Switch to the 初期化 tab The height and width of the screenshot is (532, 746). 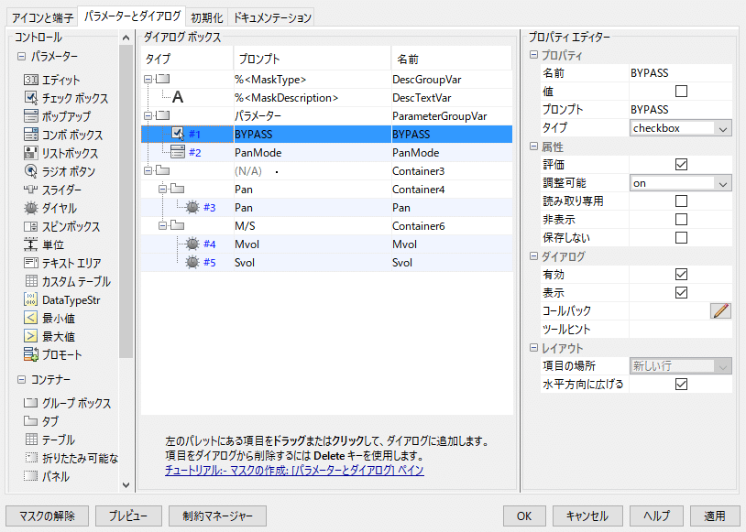click(x=207, y=18)
